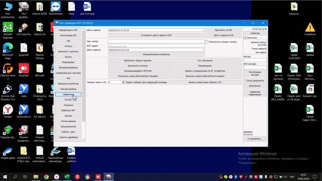Switch to Регистрация ККТ section
The height and width of the screenshot is (181, 322).
tap(68, 35)
